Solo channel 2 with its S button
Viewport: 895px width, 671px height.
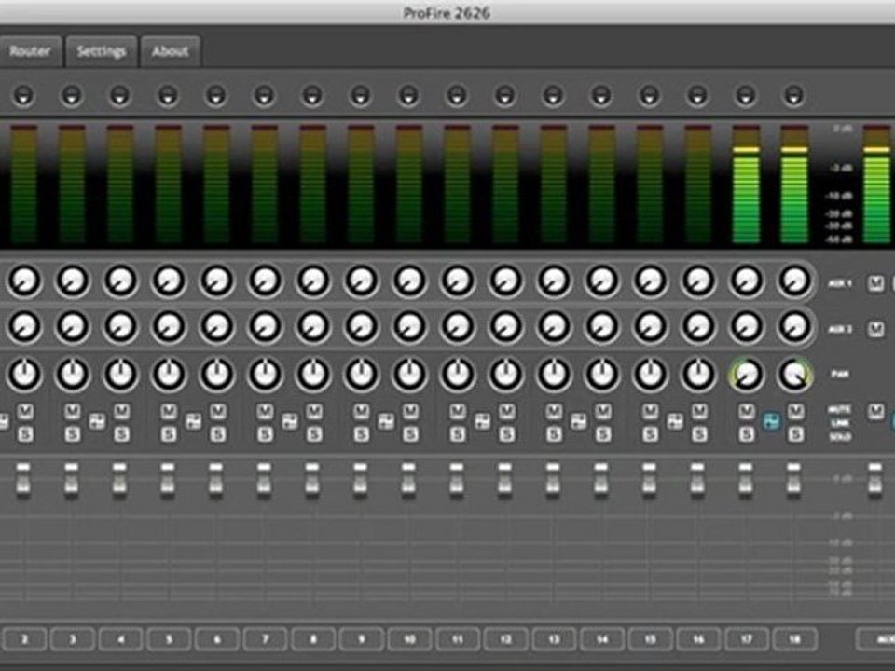tap(24, 435)
